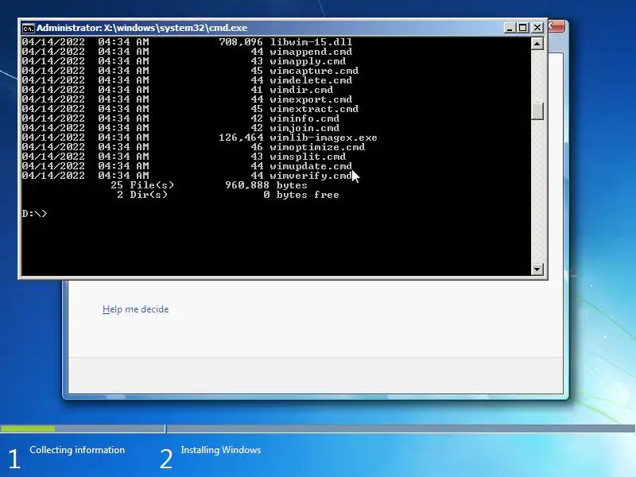Image resolution: width=636 pixels, height=477 pixels.
Task: Click the Administrator cmd.exe window title text
Action: click(142, 28)
